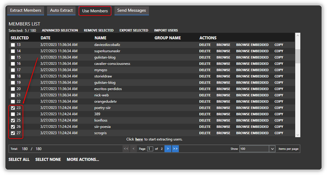DELETE the member gulistan-blog on row 15
This screenshot has height=175, width=327.
pos(205,57)
